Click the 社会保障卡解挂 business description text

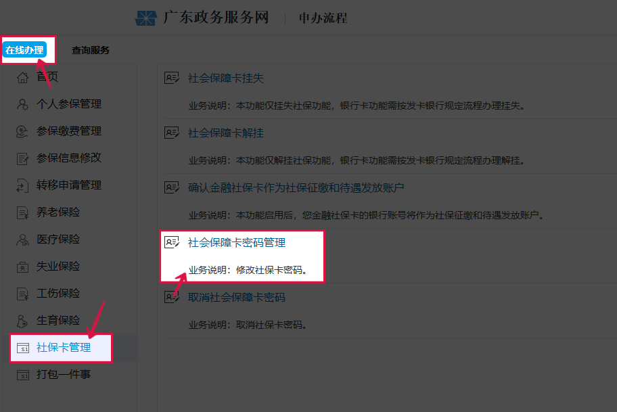click(357, 160)
